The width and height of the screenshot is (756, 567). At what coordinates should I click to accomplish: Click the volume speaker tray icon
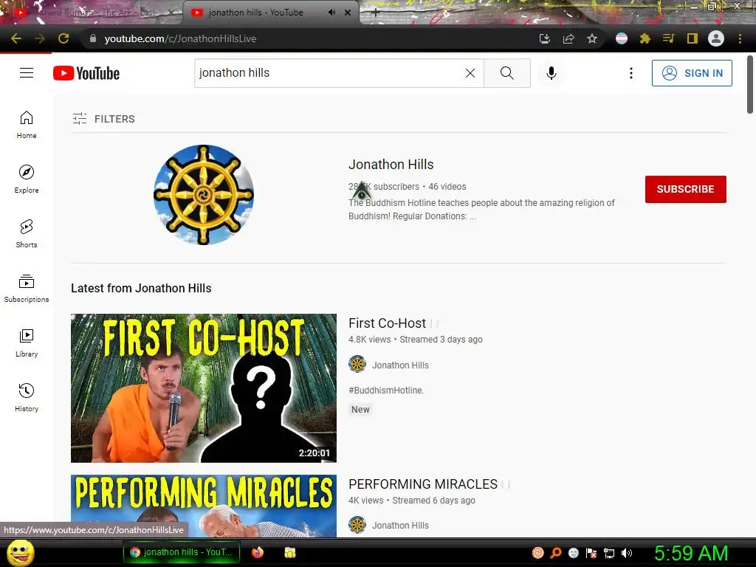[626, 553]
